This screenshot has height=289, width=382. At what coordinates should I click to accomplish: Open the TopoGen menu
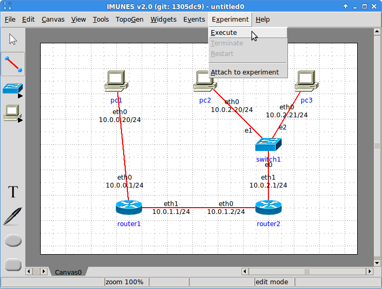tap(129, 20)
